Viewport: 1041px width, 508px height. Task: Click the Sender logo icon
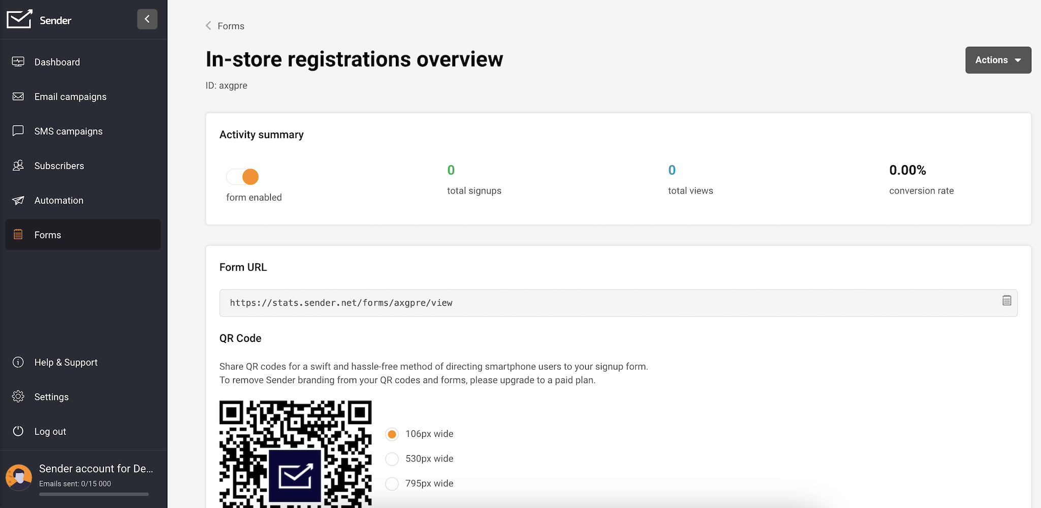point(19,19)
